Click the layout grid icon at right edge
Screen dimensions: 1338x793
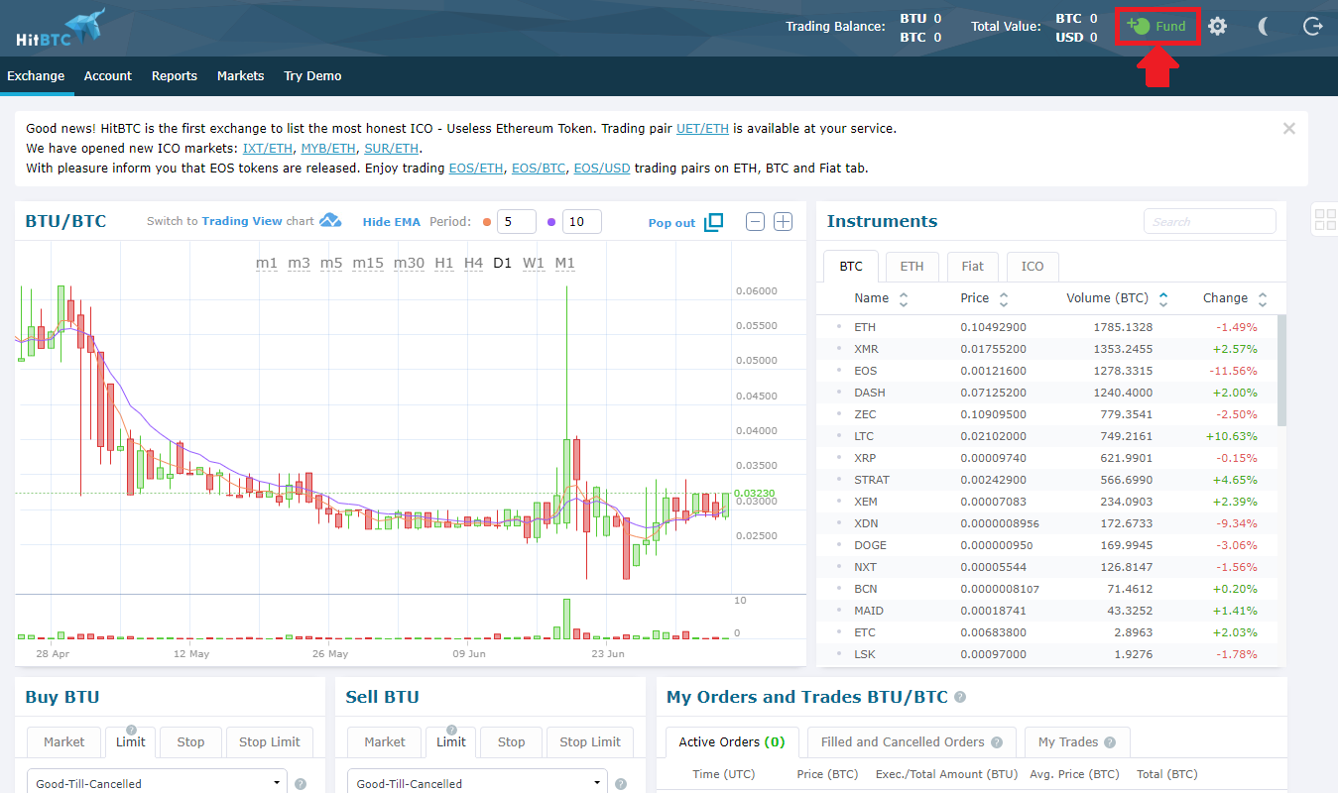click(1324, 219)
